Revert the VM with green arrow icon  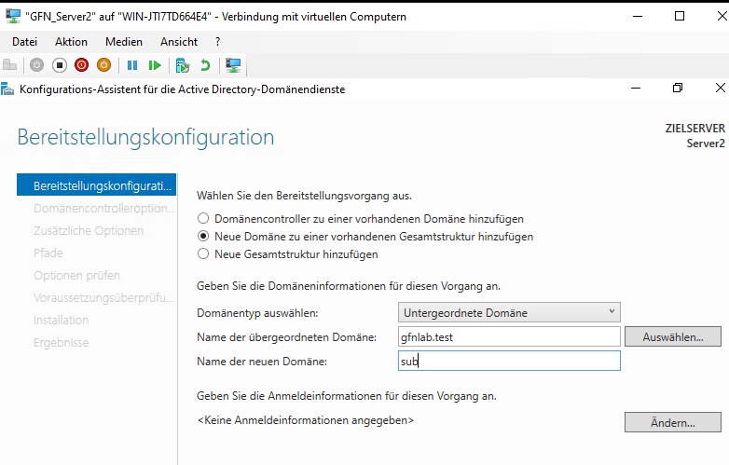point(205,65)
